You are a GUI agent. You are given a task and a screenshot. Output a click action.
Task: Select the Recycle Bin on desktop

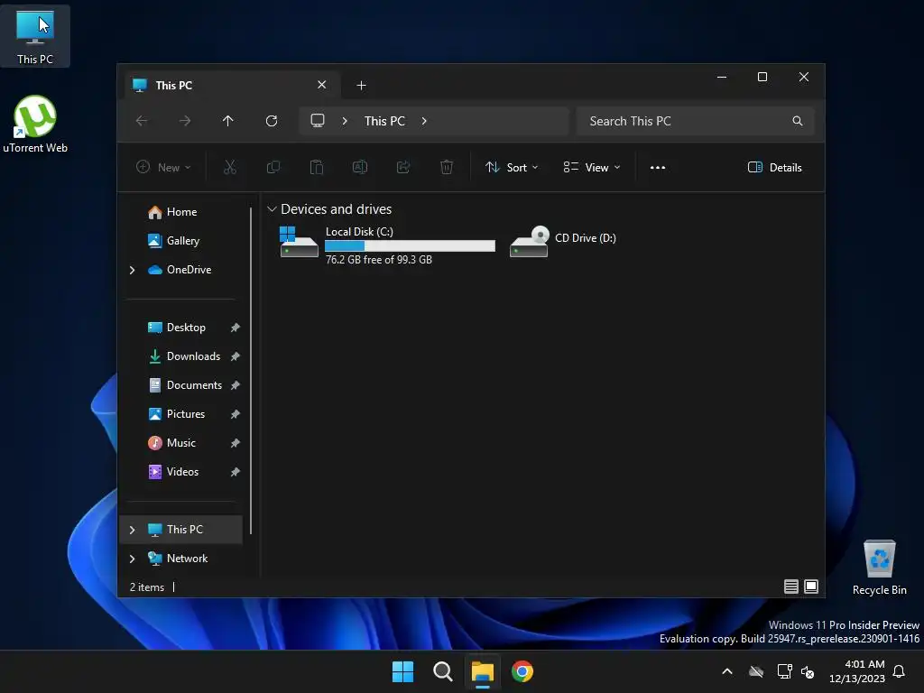click(x=879, y=568)
